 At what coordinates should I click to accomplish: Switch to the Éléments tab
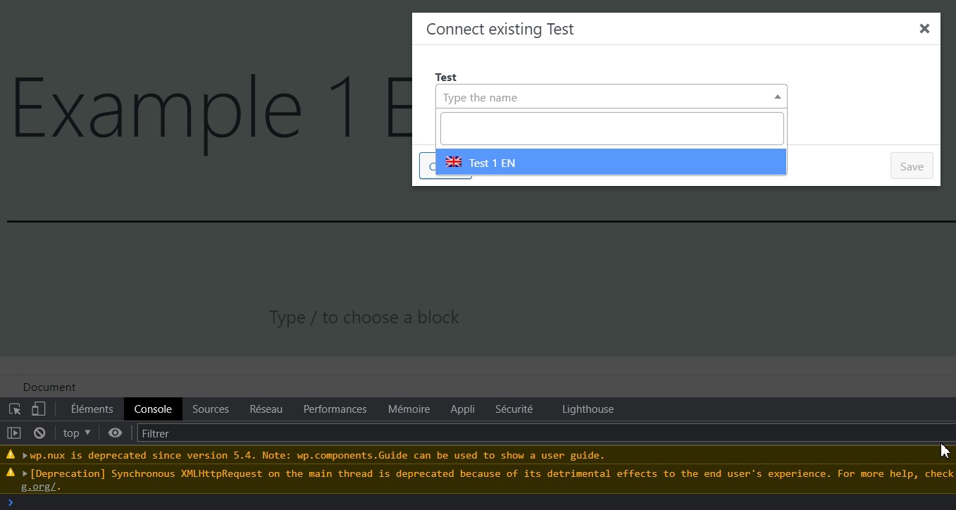(x=92, y=409)
